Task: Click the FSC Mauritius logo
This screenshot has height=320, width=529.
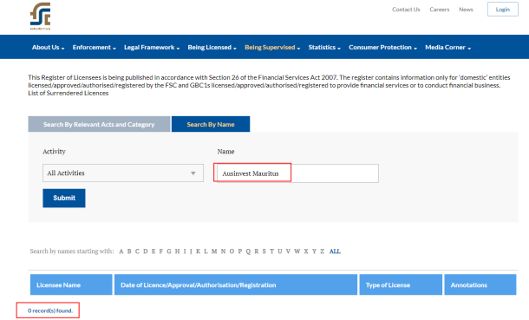Action: tap(40, 16)
